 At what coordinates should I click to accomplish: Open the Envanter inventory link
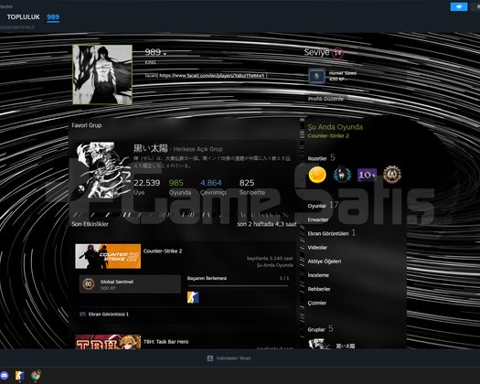[x=318, y=219]
